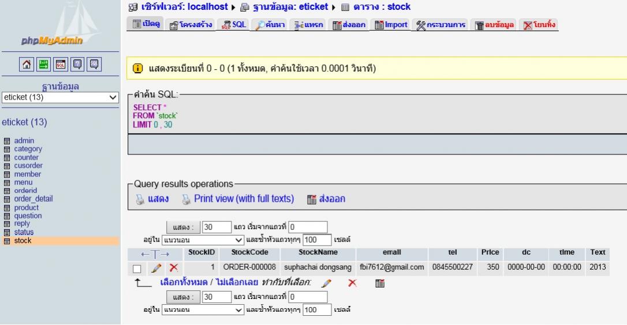Image resolution: width=627 pixels, height=325 pixels.
Task: Edit selected rows pencil icon below table
Action: [326, 283]
